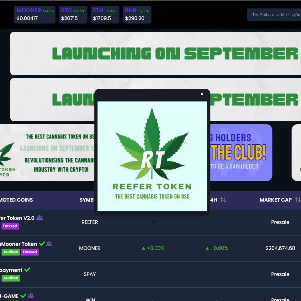301x301 pixels.
Task: Select the IWIN symbol cell
Action: pyautogui.click(x=90, y=299)
